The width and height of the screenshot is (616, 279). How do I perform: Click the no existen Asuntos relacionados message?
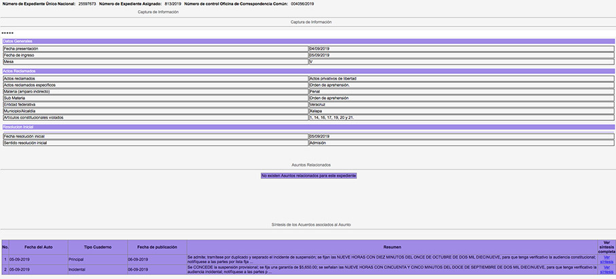308,176
